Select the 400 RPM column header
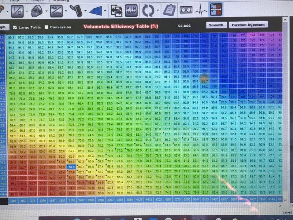The height and width of the screenshot is (220, 293). point(14,201)
